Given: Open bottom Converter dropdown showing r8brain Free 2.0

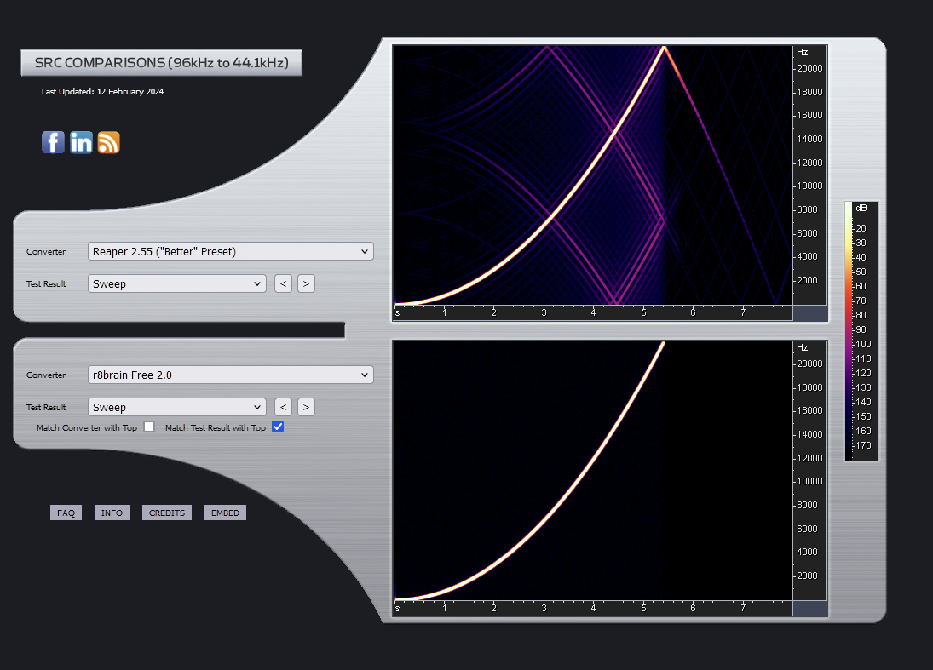Looking at the screenshot, I should (230, 375).
